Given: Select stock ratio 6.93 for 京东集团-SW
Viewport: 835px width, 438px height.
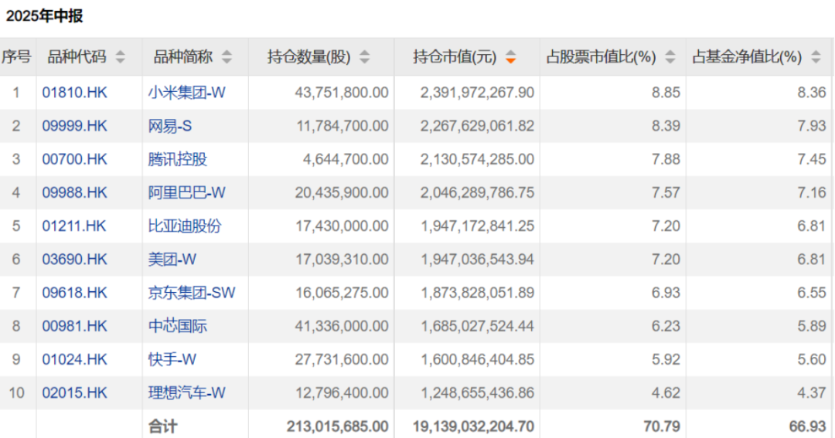Looking at the screenshot, I should tap(666, 293).
